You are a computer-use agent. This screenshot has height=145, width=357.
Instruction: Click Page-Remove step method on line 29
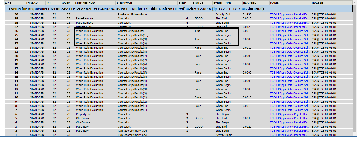(x=84, y=18)
